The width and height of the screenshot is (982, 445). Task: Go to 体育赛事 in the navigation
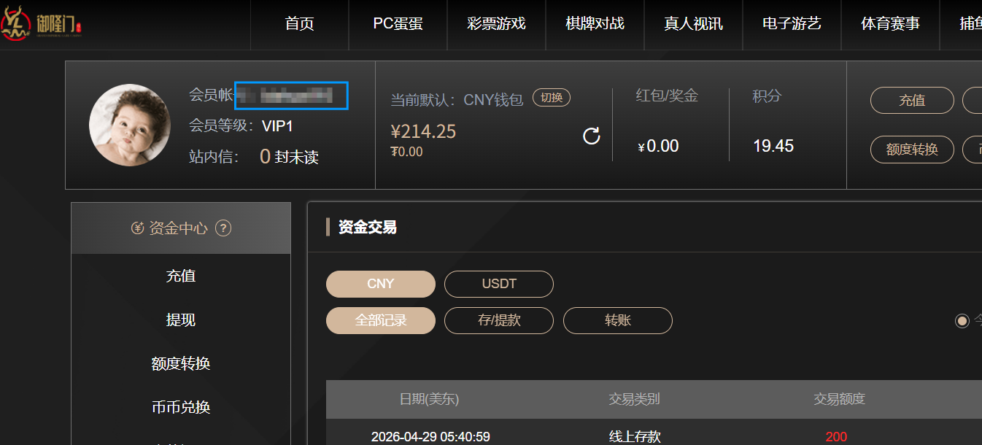890,23
